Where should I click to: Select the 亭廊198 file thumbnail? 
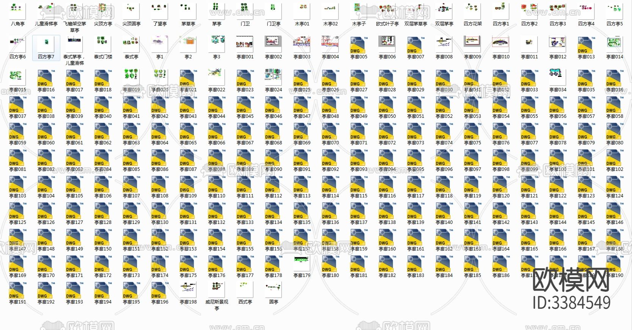188,289
